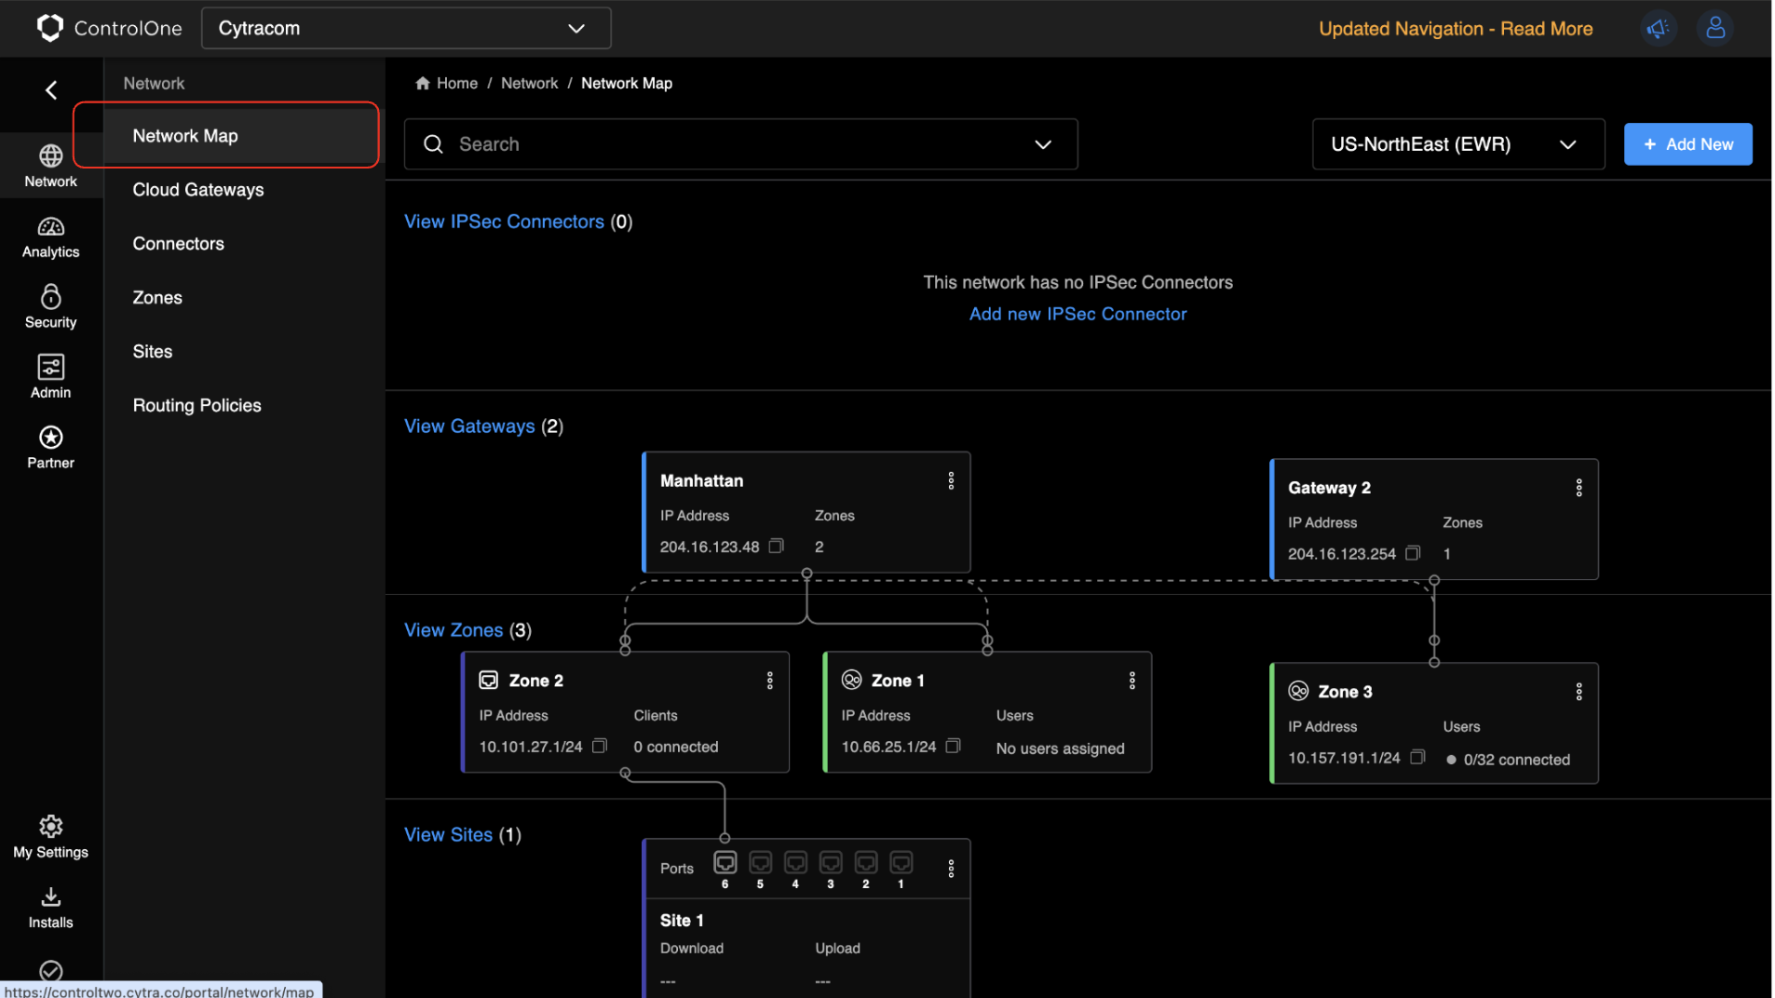Open the Security sidebar section
This screenshot has height=998, width=1775.
(50, 307)
